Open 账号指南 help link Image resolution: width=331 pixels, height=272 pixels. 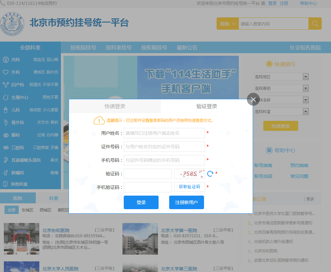(x=263, y=165)
